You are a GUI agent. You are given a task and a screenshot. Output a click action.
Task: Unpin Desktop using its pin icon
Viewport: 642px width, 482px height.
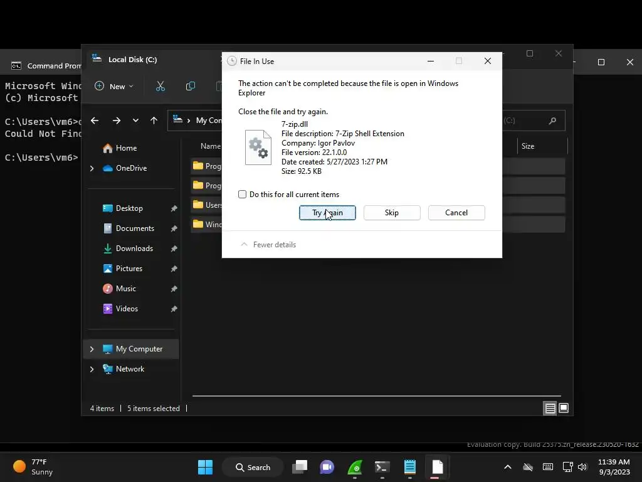174,208
